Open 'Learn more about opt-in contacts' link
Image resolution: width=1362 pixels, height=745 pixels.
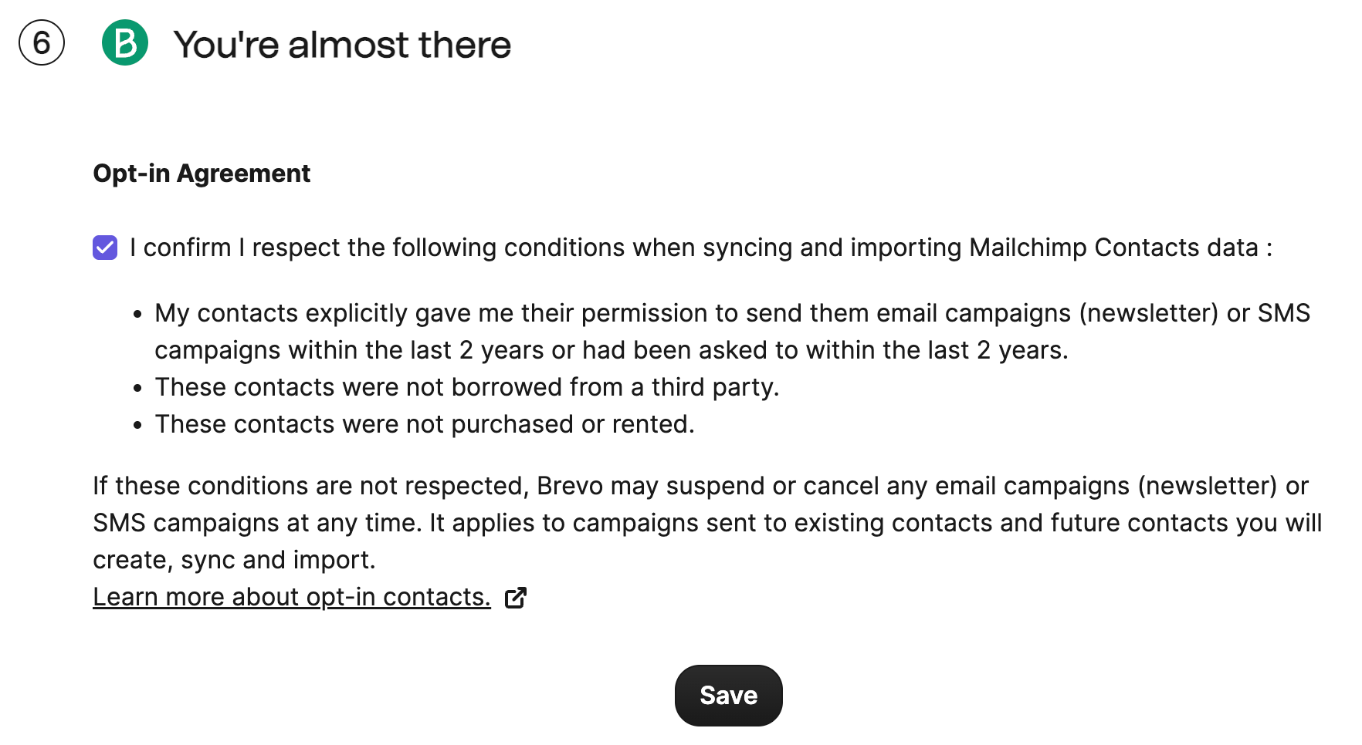click(291, 596)
